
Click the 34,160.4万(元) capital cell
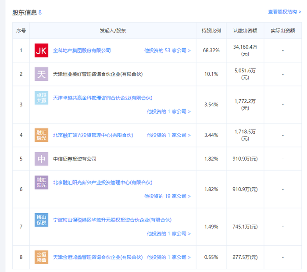coord(245,50)
